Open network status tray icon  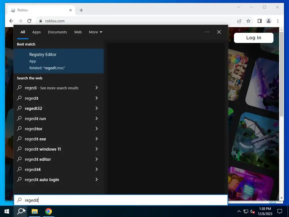(x=246, y=211)
